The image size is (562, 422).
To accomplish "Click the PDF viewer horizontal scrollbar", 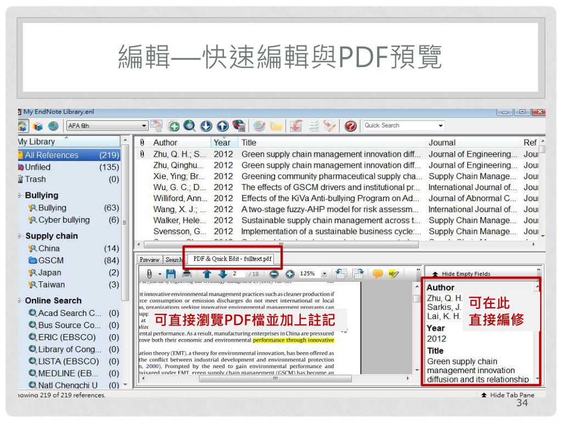I will click(275, 379).
